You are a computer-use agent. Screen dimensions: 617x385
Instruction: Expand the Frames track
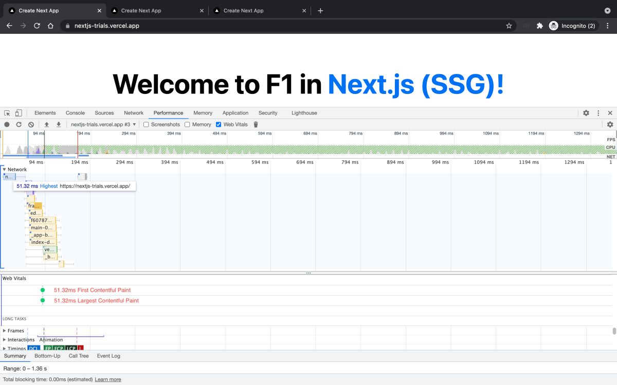tap(4, 331)
